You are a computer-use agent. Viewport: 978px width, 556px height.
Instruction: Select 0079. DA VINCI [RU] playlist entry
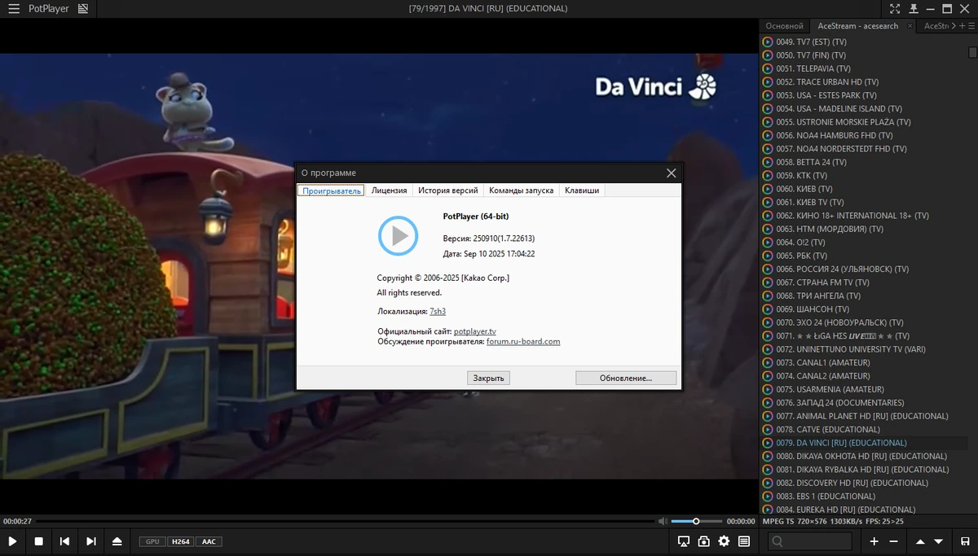click(864, 443)
